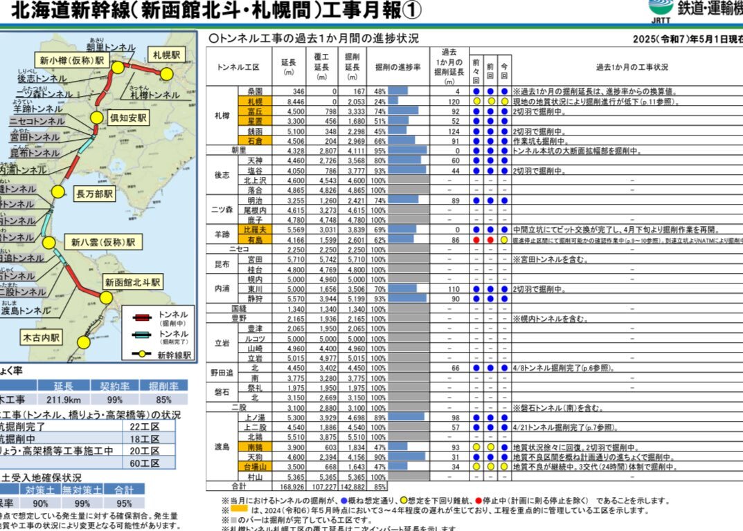Click the highlighted 比羅夫 section cell

point(255,230)
